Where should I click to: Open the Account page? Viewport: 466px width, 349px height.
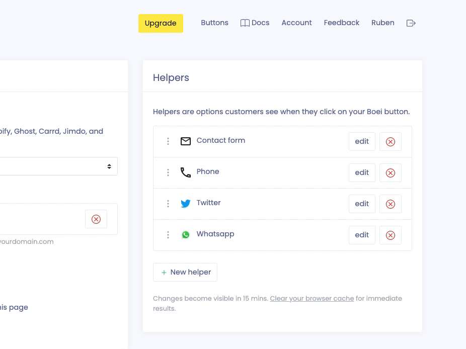(x=296, y=23)
